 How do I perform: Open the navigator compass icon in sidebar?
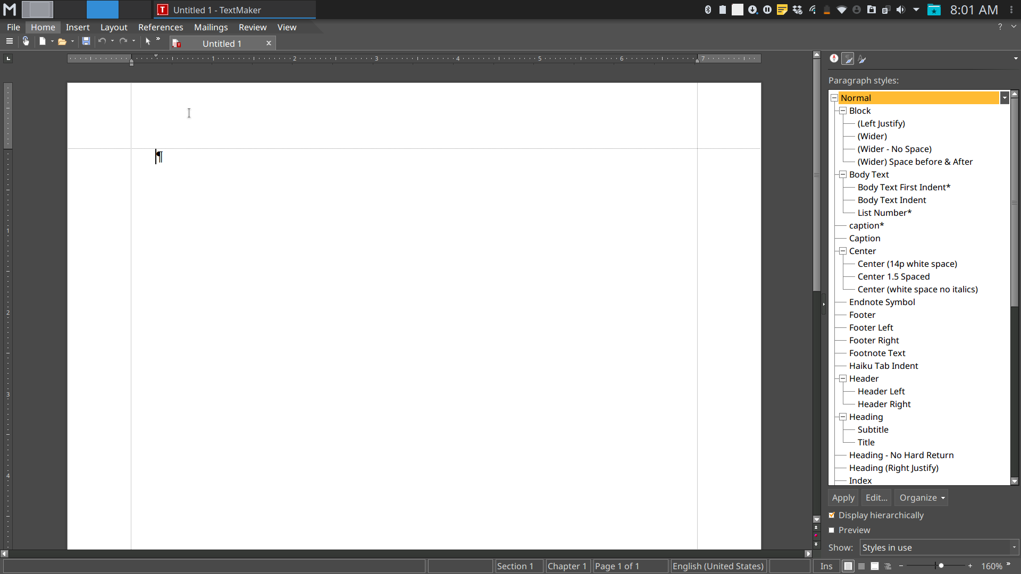click(x=834, y=59)
